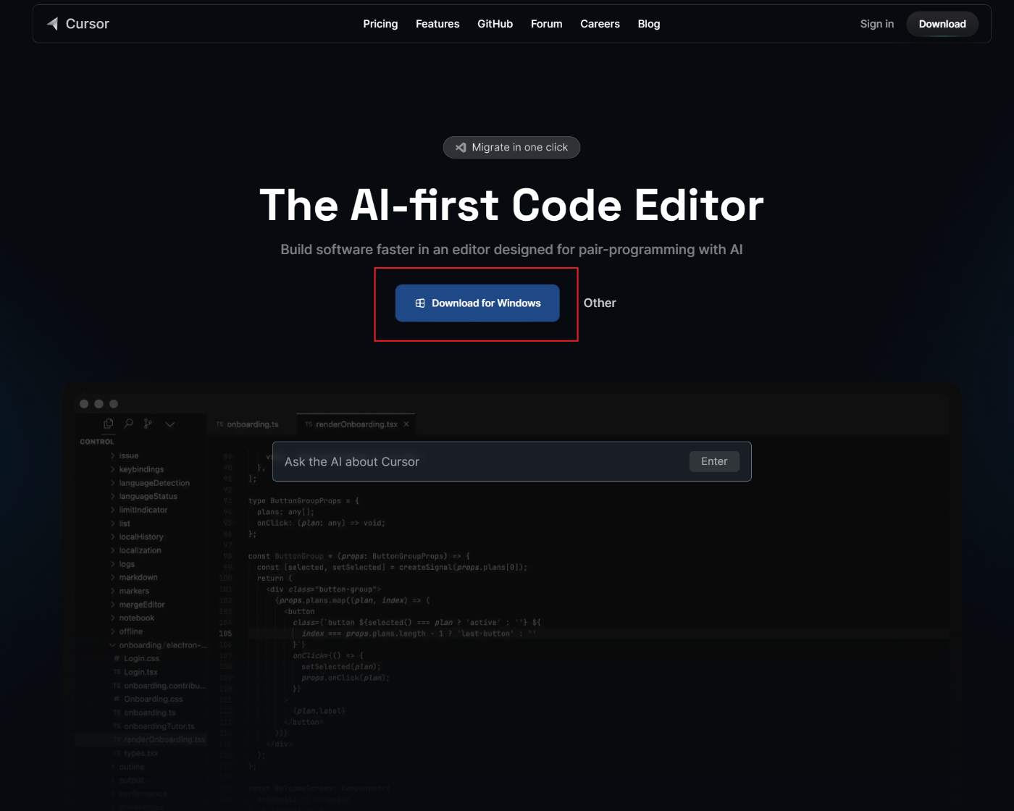Expand the sidebar chevron dropdown
The height and width of the screenshot is (811, 1014).
coord(170,424)
